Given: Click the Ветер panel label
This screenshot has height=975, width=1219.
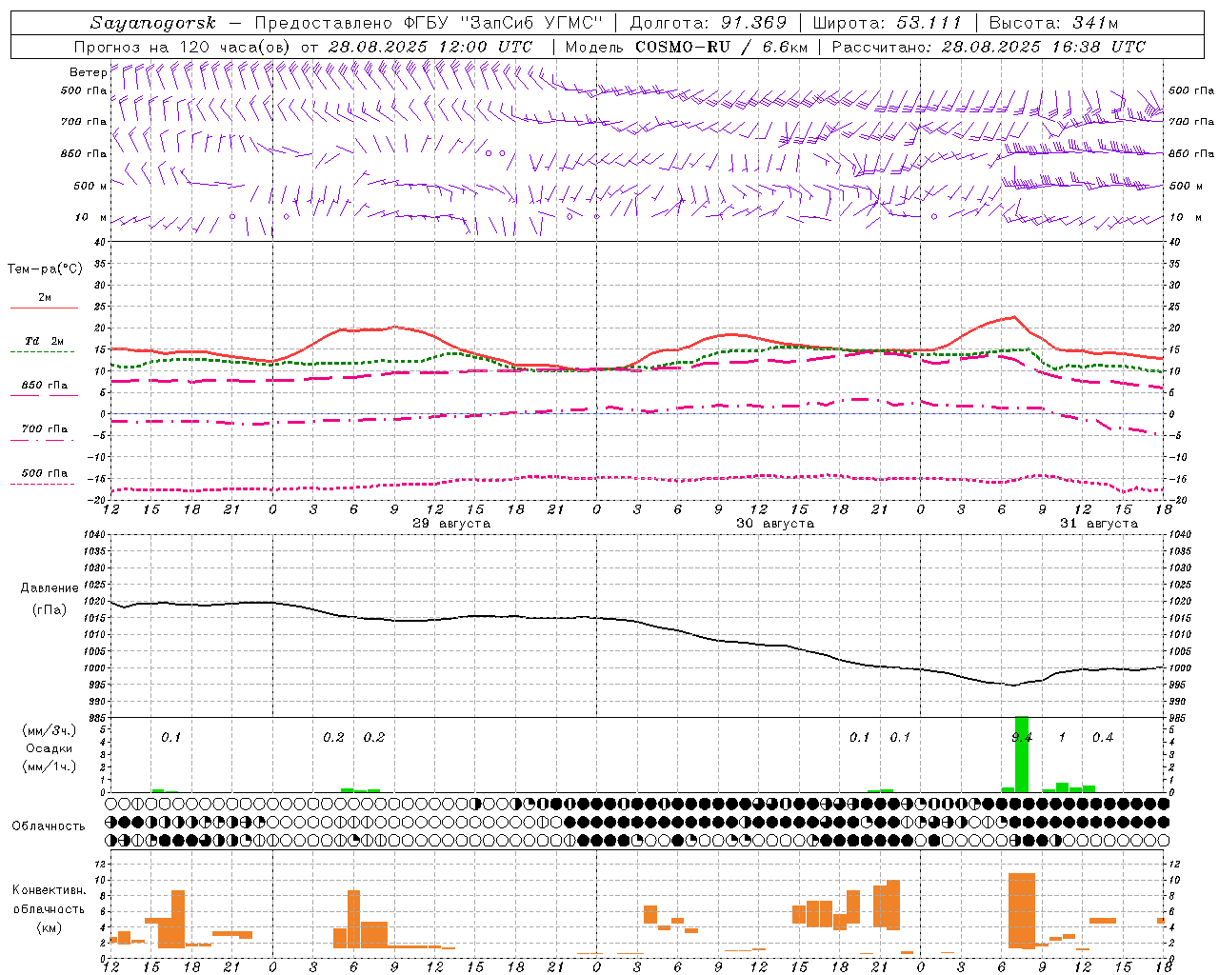Looking at the screenshot, I should pyautogui.click(x=88, y=72).
